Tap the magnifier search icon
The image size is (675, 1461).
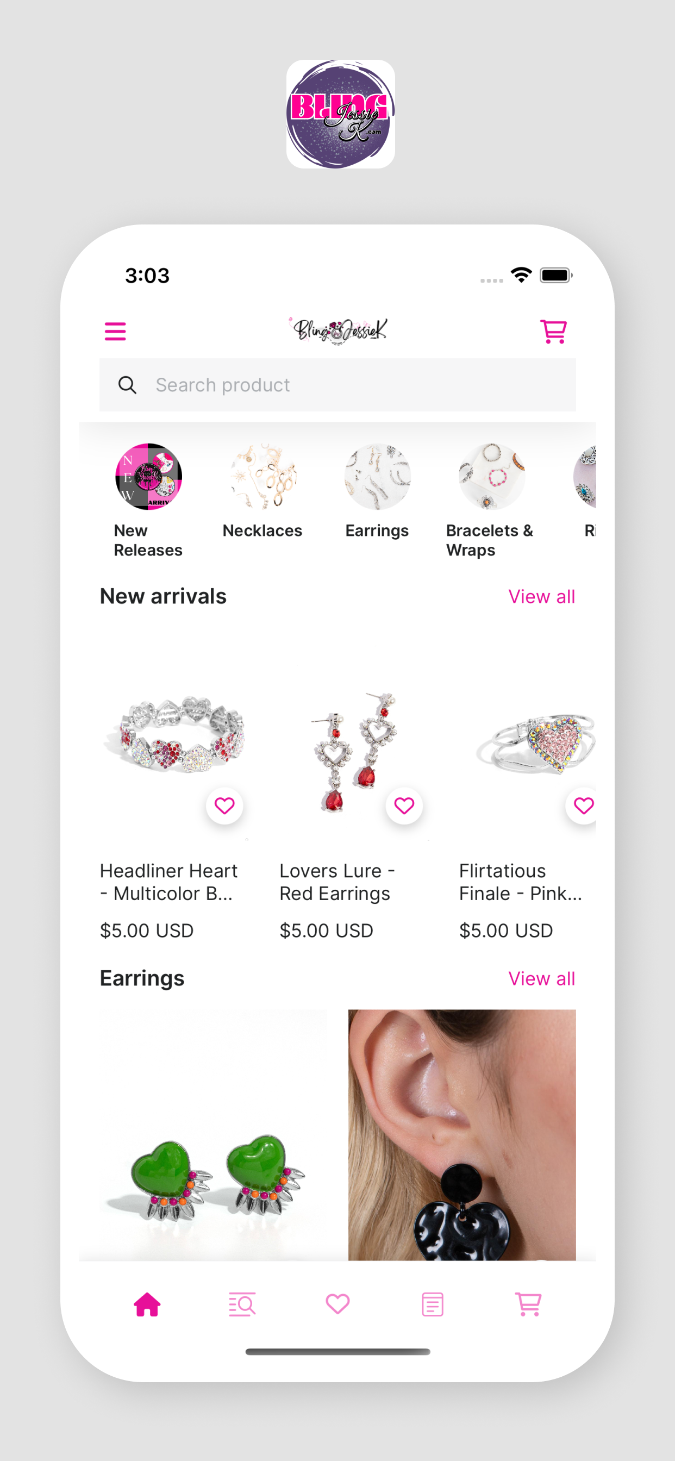(127, 385)
